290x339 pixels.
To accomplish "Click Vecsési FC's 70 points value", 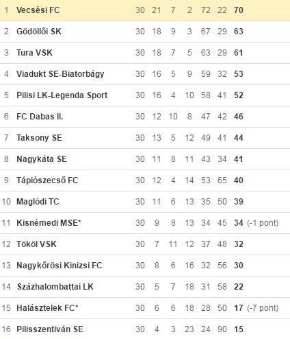I will tap(239, 10).
